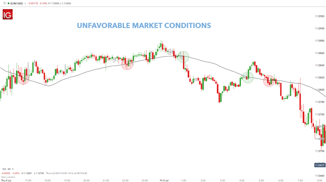Click the Fri 5 Jul date label

pyautogui.click(x=164, y=181)
